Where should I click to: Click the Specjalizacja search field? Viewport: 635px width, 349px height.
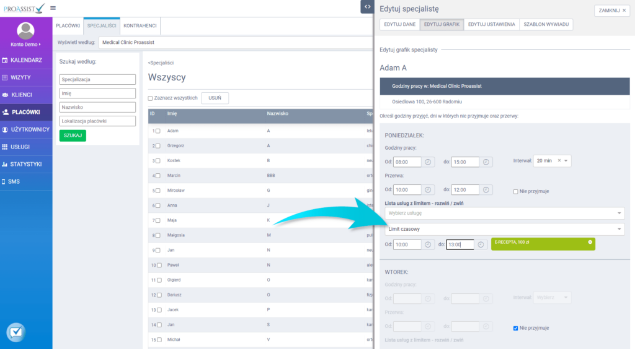97,80
